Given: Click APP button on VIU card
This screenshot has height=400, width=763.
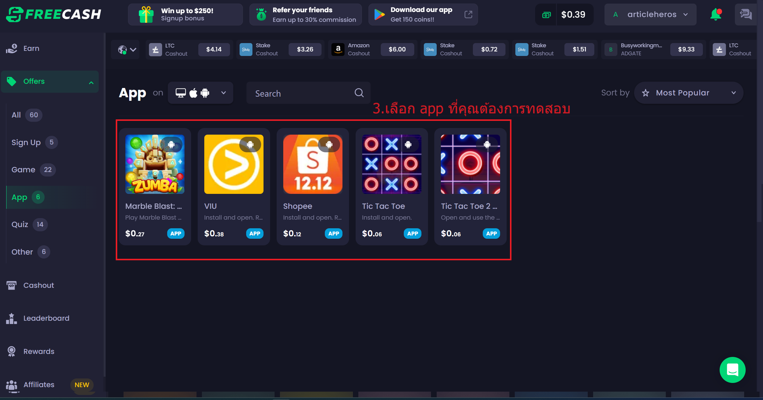Looking at the screenshot, I should (255, 234).
